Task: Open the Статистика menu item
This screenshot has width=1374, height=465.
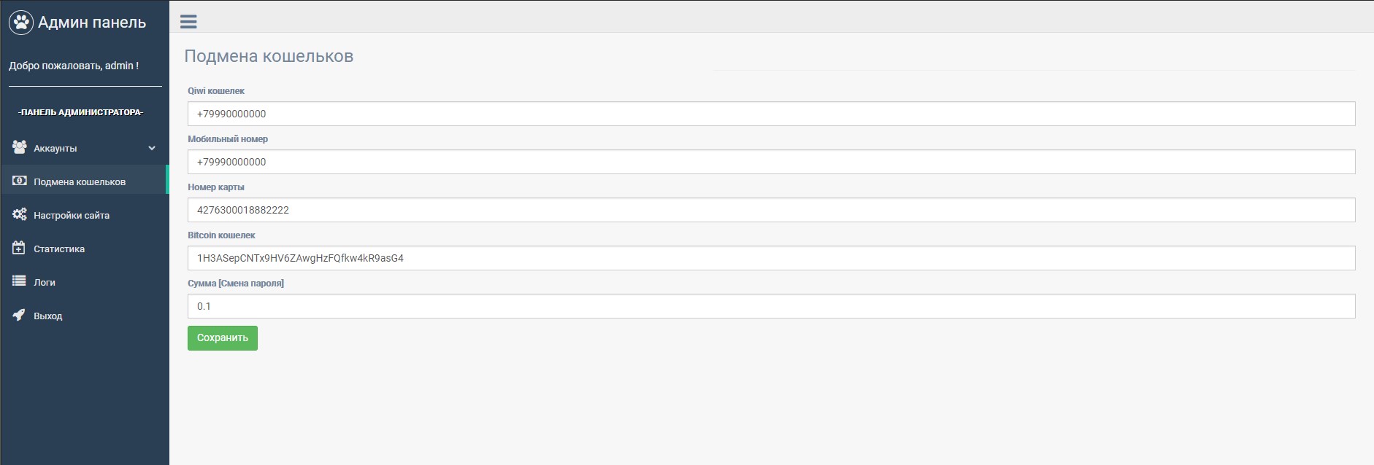Action: (85, 249)
